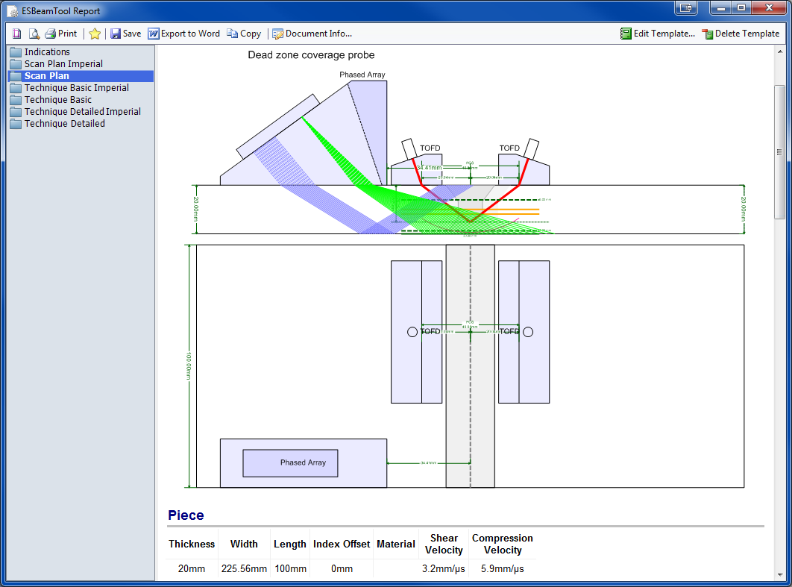Select the Indications template
The width and height of the screenshot is (792, 587).
[48, 52]
